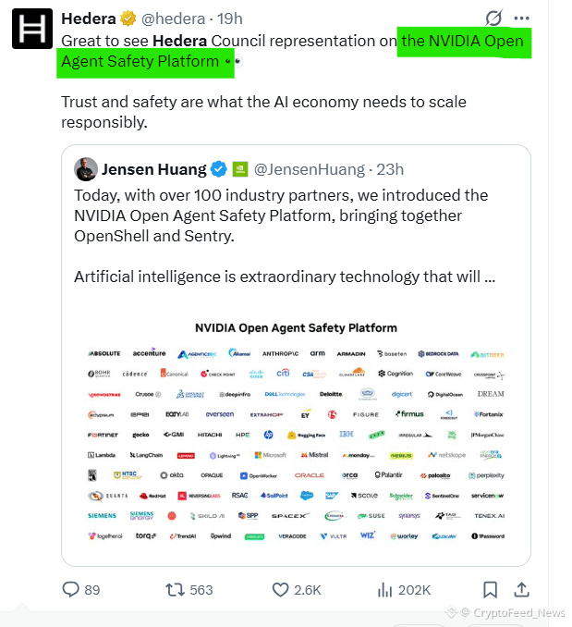Like the tweet with the heart icon

coord(280,590)
